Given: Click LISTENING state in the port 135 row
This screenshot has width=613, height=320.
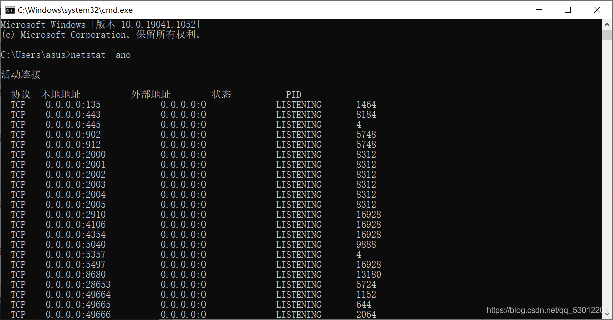Looking at the screenshot, I should coord(299,105).
